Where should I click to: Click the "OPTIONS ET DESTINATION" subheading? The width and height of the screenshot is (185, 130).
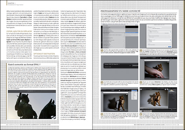point(44,54)
